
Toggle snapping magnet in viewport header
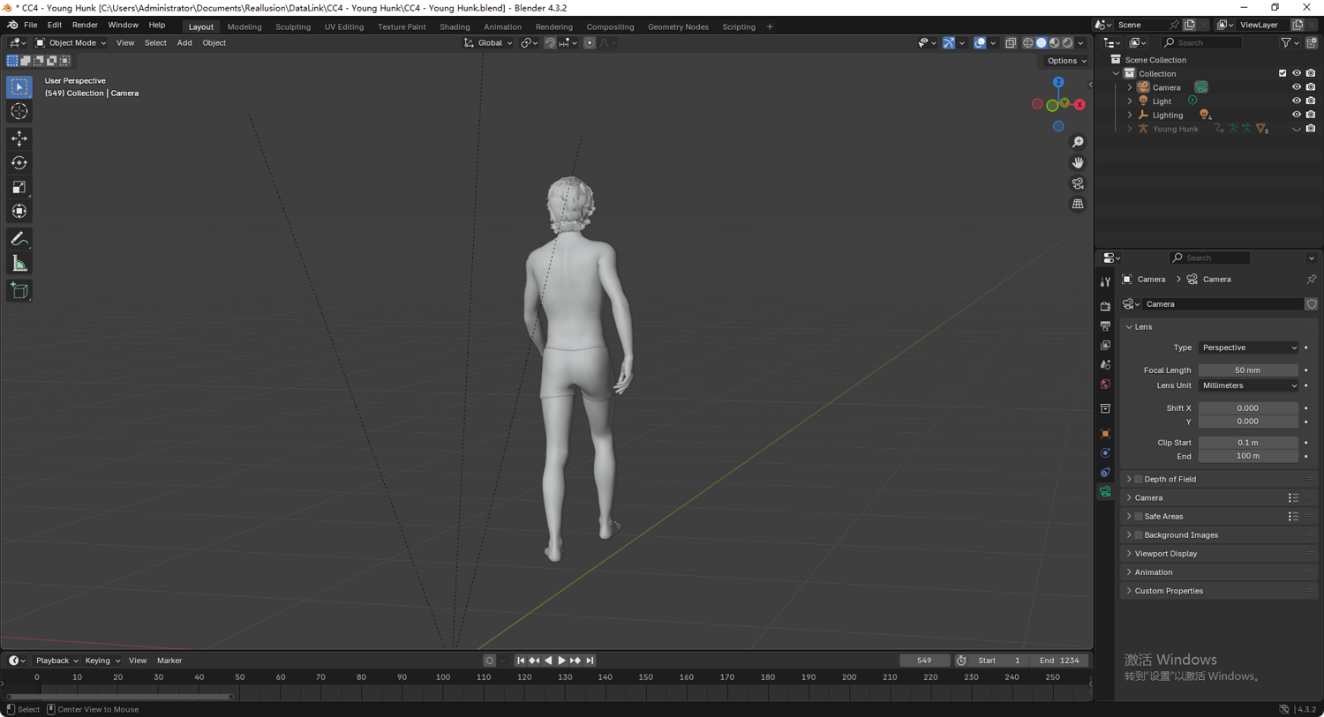click(550, 42)
